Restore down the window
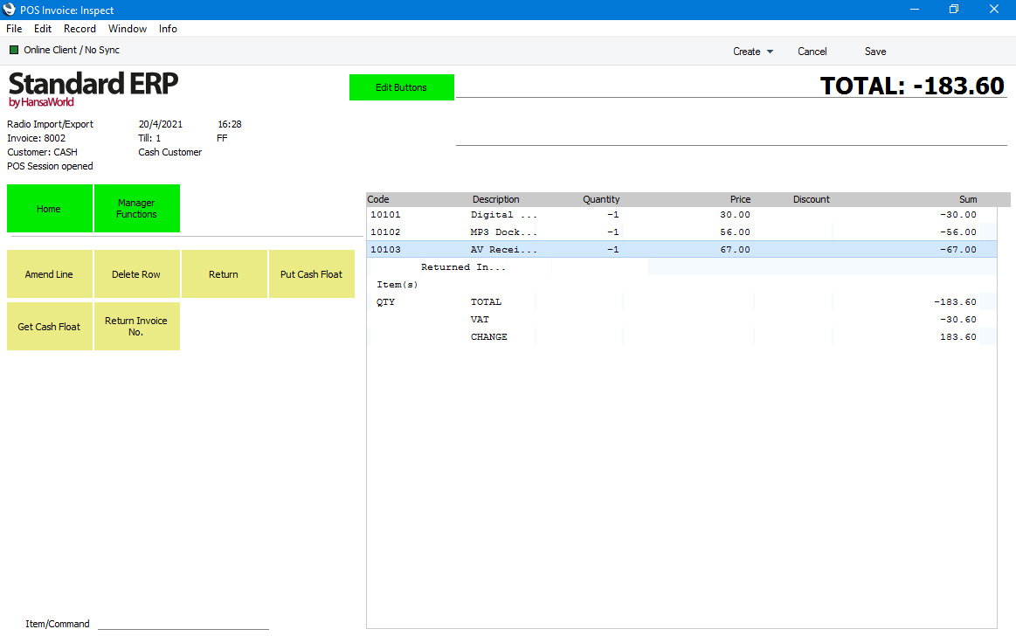 tap(954, 9)
